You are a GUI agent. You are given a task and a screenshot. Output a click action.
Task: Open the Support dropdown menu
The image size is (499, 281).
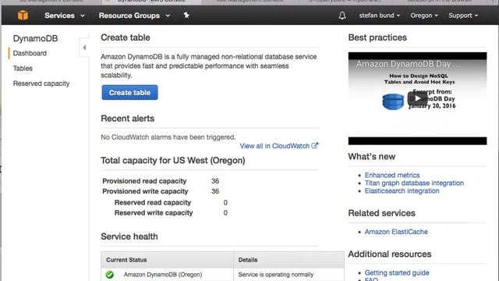[463, 16]
